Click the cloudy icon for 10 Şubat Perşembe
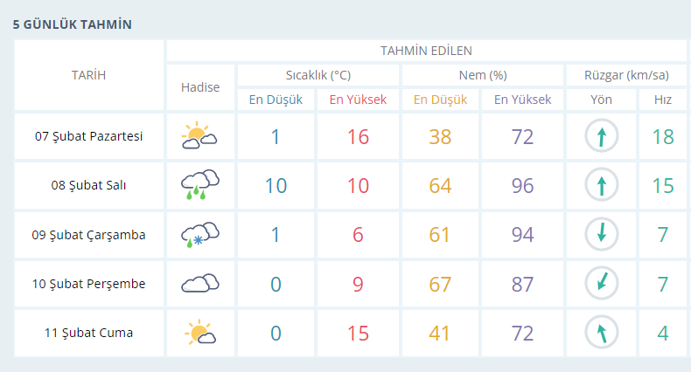 click(x=200, y=283)
